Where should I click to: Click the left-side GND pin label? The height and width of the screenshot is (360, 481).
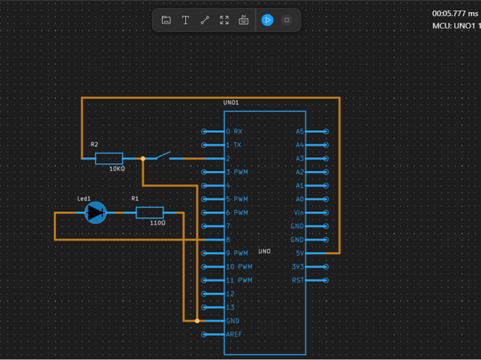point(232,321)
